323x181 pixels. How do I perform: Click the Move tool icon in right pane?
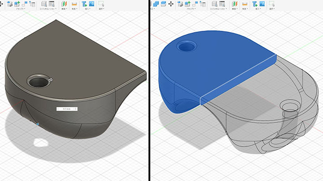[x=171, y=4]
